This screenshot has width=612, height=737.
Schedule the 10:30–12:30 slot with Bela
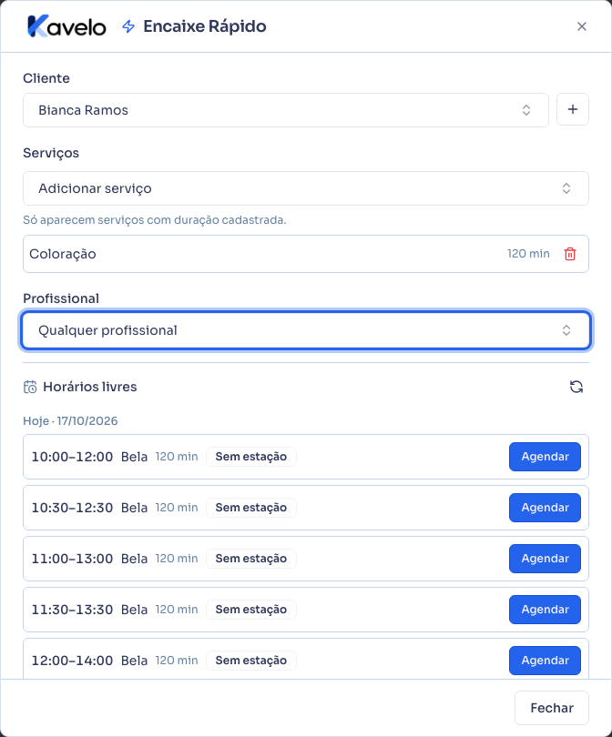[545, 508]
